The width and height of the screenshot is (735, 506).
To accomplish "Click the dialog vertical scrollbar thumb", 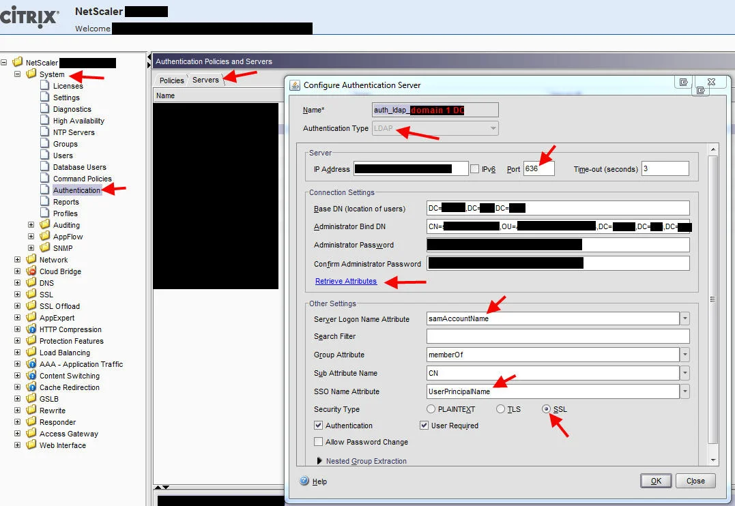I will tap(712, 299).
